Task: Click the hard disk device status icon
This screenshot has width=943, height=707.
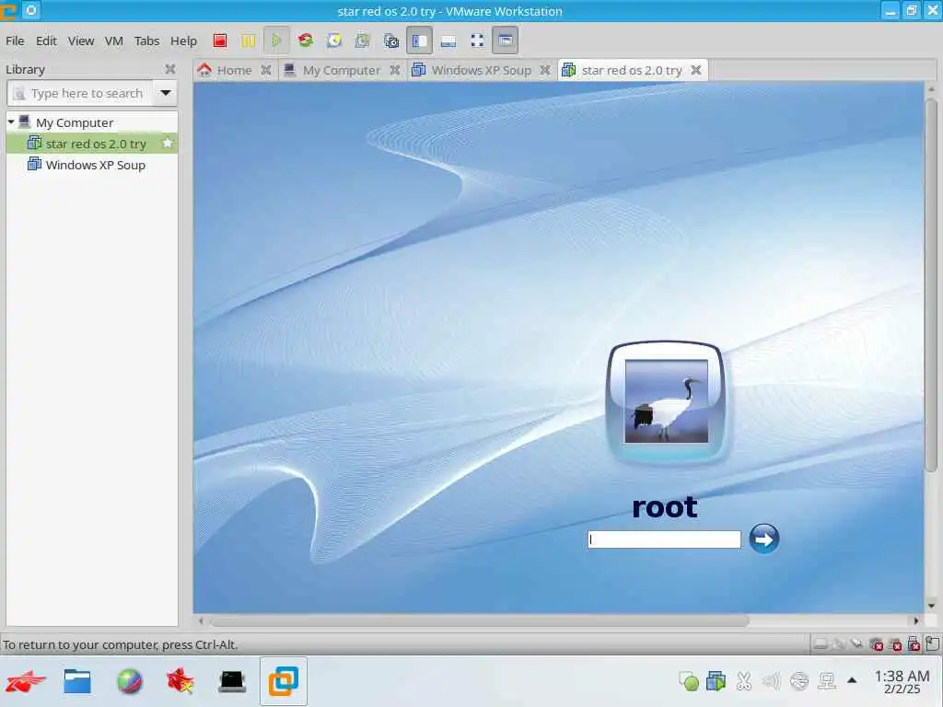Action: tap(821, 643)
